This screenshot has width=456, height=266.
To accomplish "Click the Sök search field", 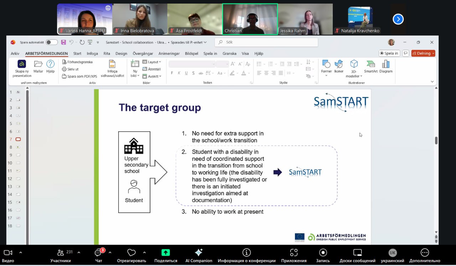I will (x=266, y=42).
